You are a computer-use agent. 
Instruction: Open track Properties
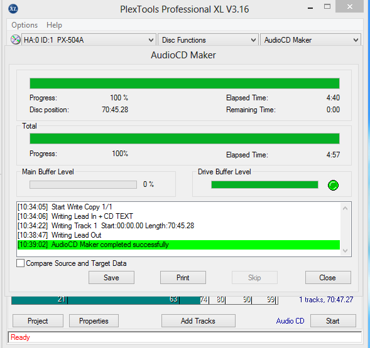[94, 320]
